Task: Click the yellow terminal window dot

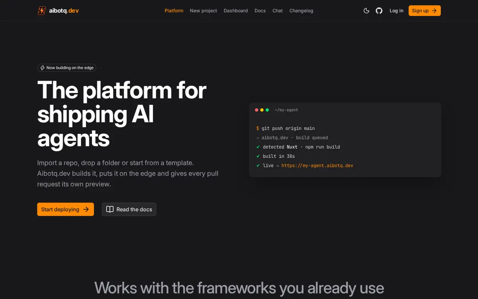Action: (x=262, y=110)
